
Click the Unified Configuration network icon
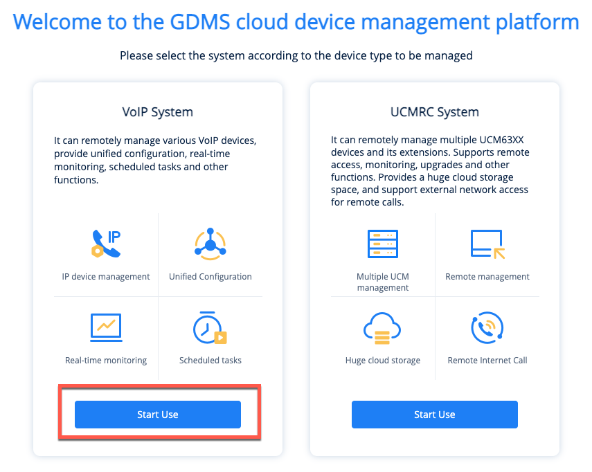click(210, 244)
